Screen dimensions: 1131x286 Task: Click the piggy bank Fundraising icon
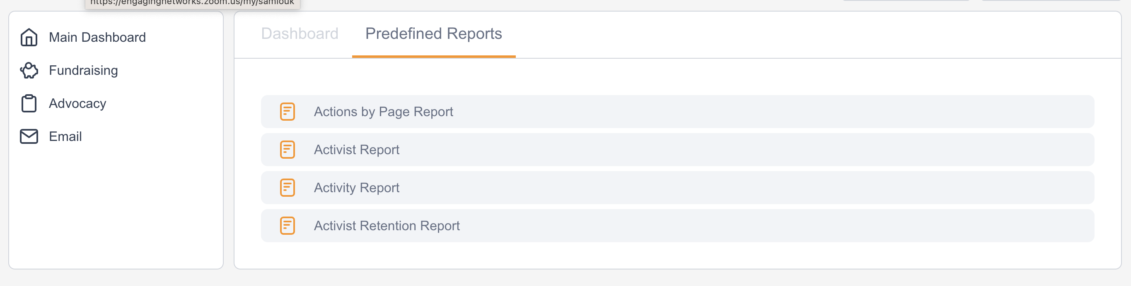click(x=29, y=71)
